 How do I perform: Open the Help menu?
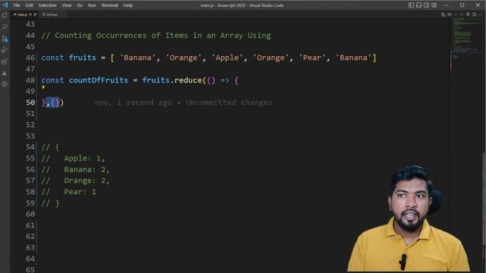[x=128, y=5]
